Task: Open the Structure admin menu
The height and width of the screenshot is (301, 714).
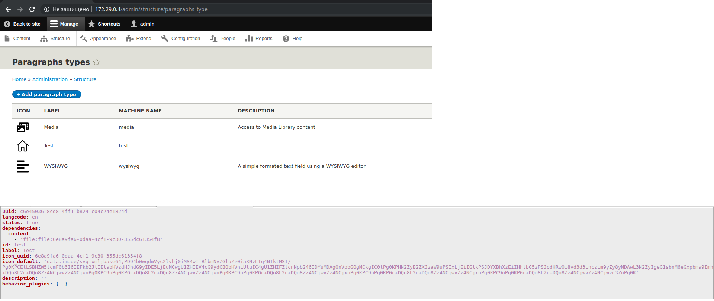Action: [56, 39]
